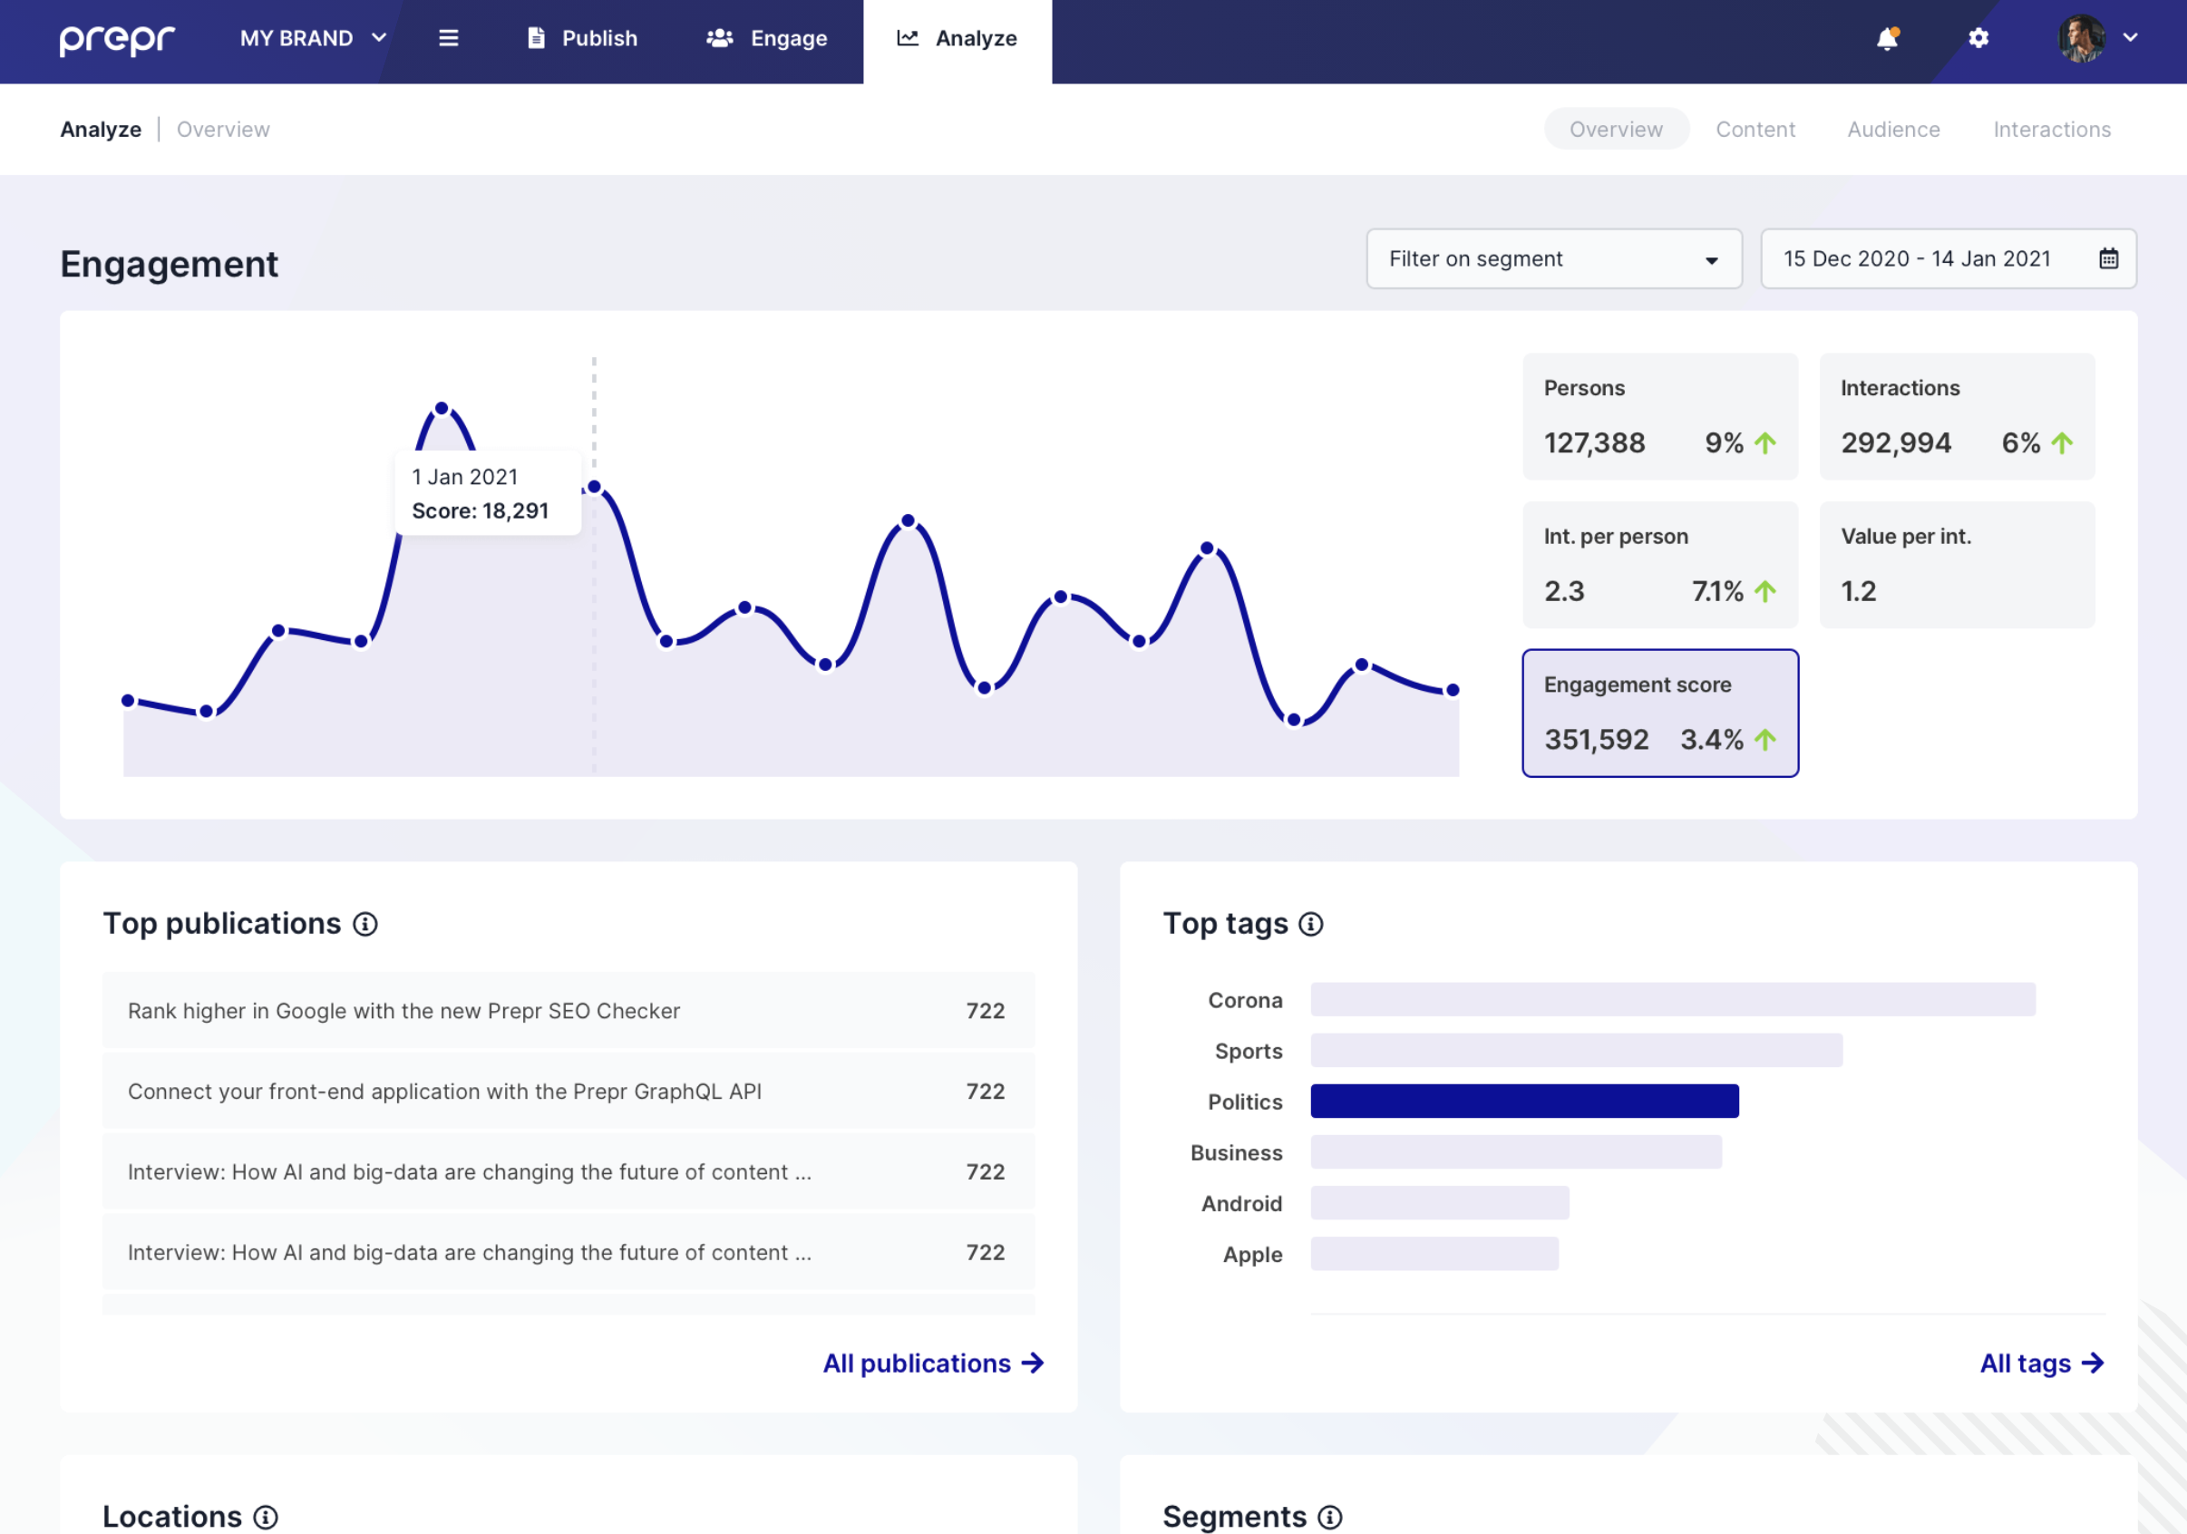
Task: Select the Persons metric card
Action: click(1659, 416)
